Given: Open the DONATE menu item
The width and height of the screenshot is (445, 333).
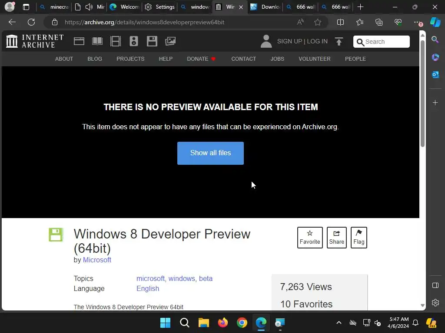Looking at the screenshot, I should [201, 59].
